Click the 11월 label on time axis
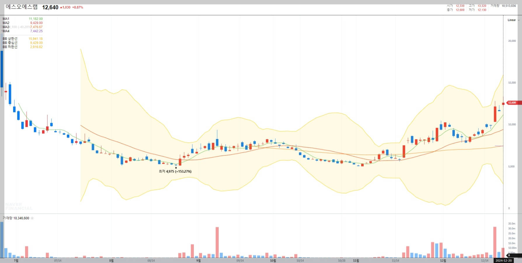The image size is (522, 263). 356,261
